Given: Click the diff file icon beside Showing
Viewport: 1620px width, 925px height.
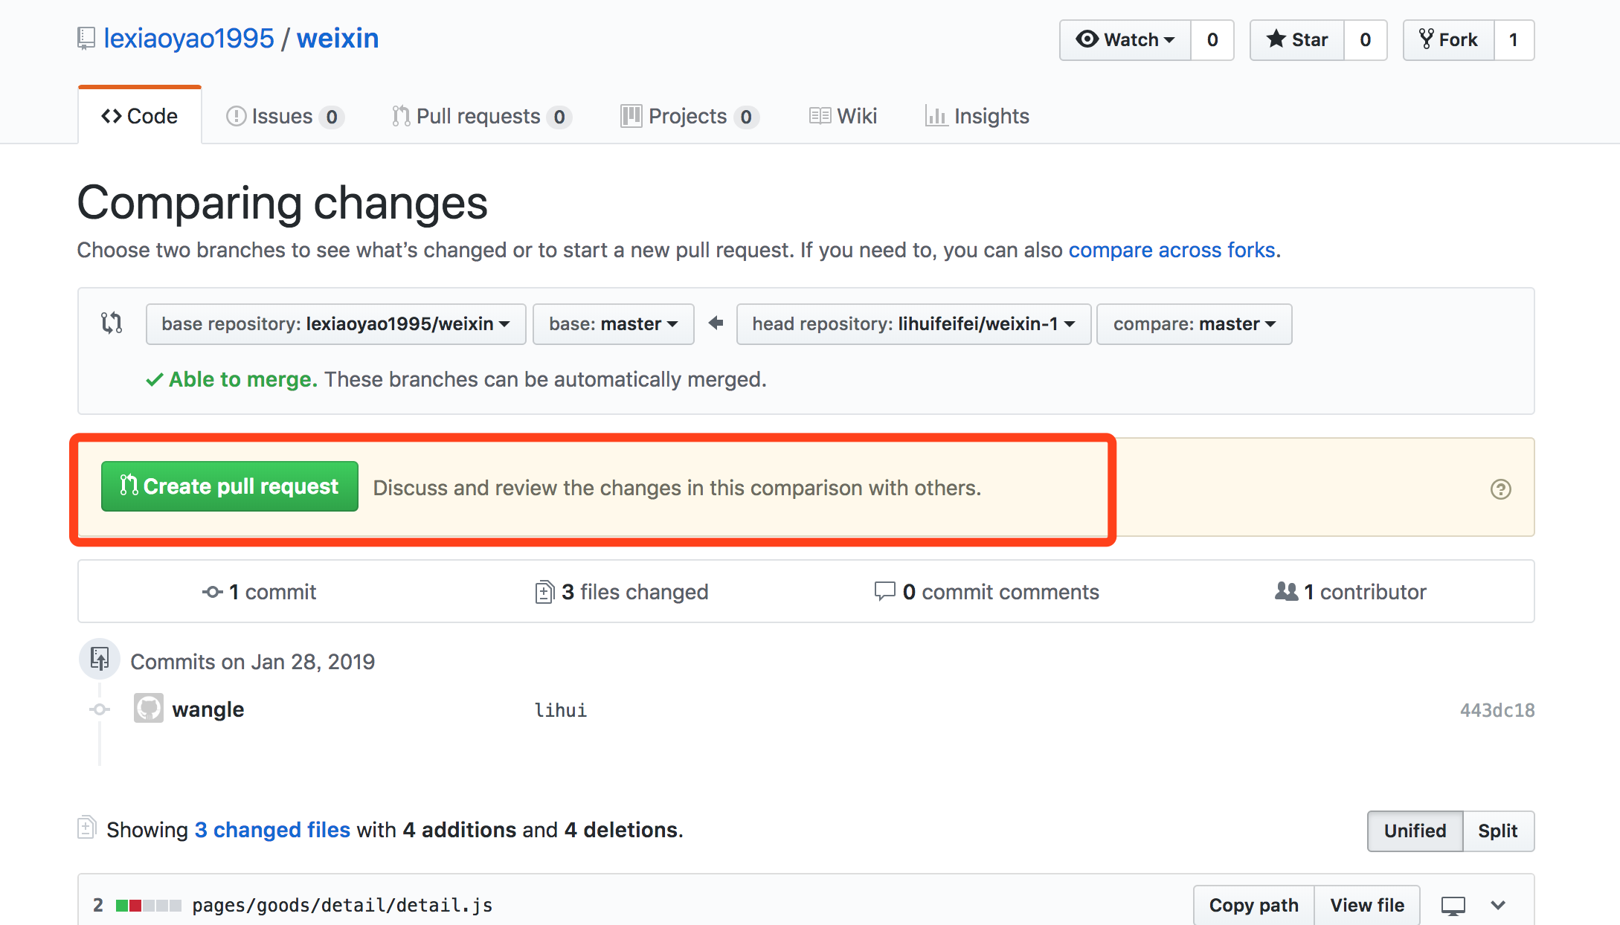Looking at the screenshot, I should [x=86, y=827].
